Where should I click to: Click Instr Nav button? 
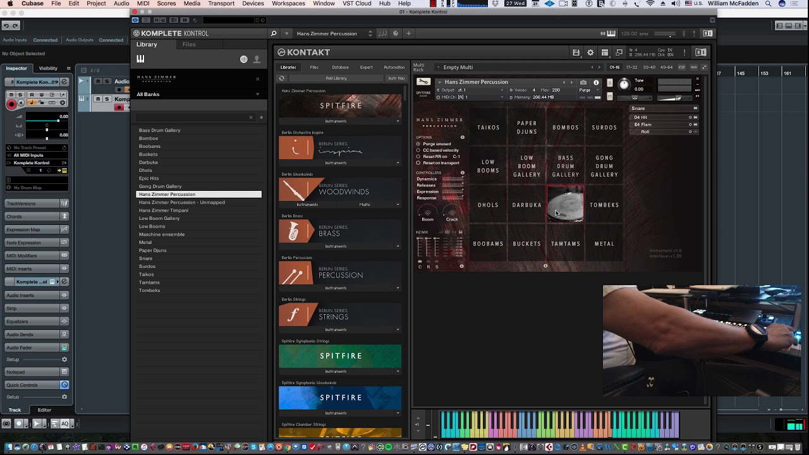click(x=396, y=78)
